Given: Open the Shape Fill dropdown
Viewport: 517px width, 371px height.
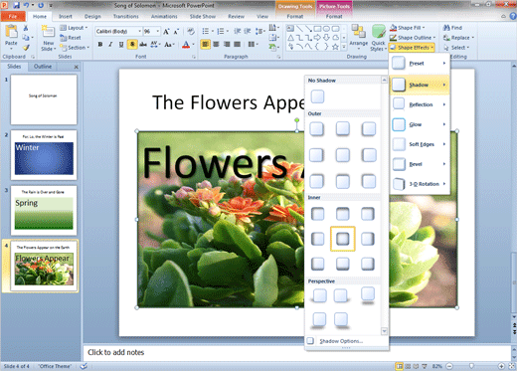Looking at the screenshot, I should pyautogui.click(x=408, y=28).
